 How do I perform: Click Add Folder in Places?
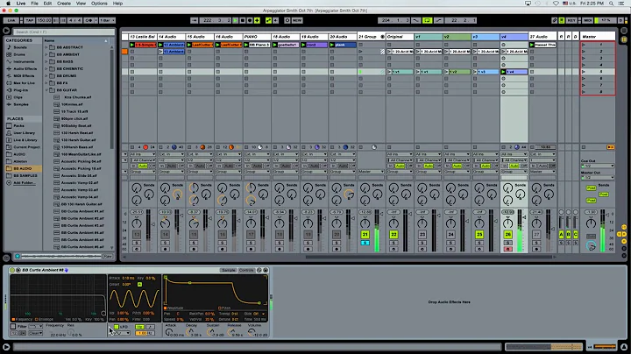point(25,183)
